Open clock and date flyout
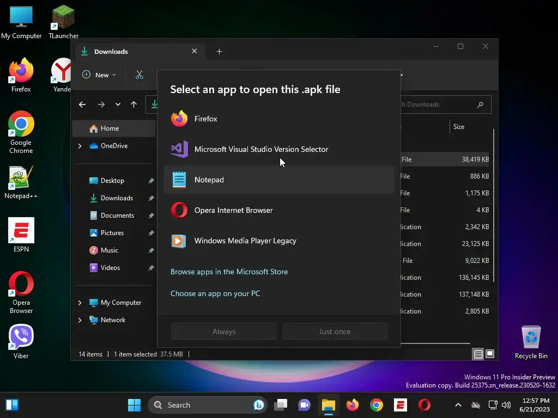The width and height of the screenshot is (558, 418). [x=535, y=405]
